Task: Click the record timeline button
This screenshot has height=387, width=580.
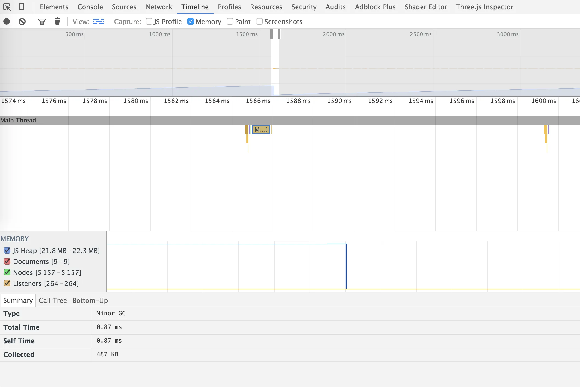Action: point(7,22)
